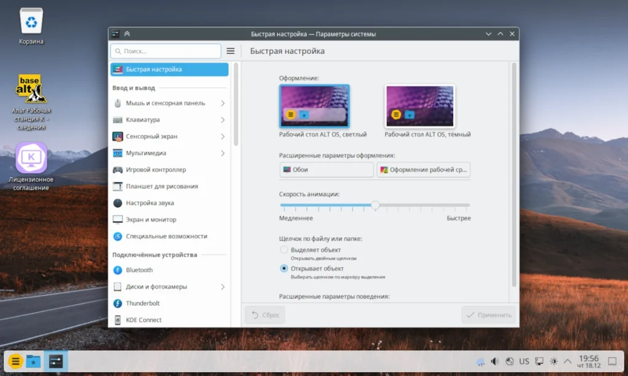The image size is (628, 376).
Task: Switch keyboard layout via US indicator
Action: tap(524, 361)
